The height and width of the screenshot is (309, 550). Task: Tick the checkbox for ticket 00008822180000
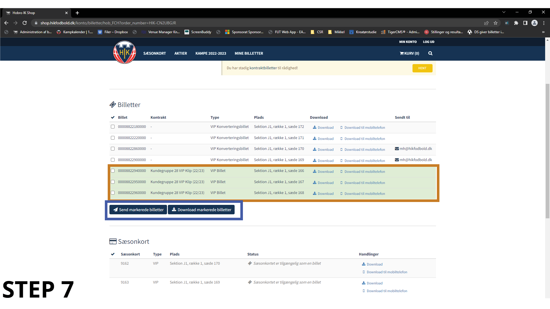pyautogui.click(x=113, y=127)
